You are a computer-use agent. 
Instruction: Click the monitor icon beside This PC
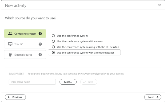point(10,44)
